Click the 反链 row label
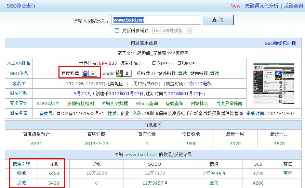Image resolution: width=305 pixels, height=188 pixels. 22,183
